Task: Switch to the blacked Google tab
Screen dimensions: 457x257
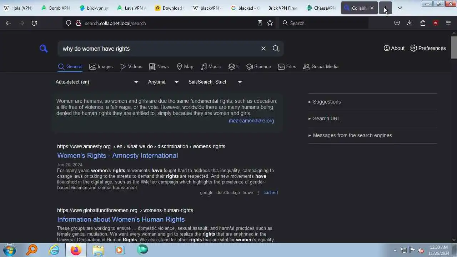Action: click(x=246, y=8)
